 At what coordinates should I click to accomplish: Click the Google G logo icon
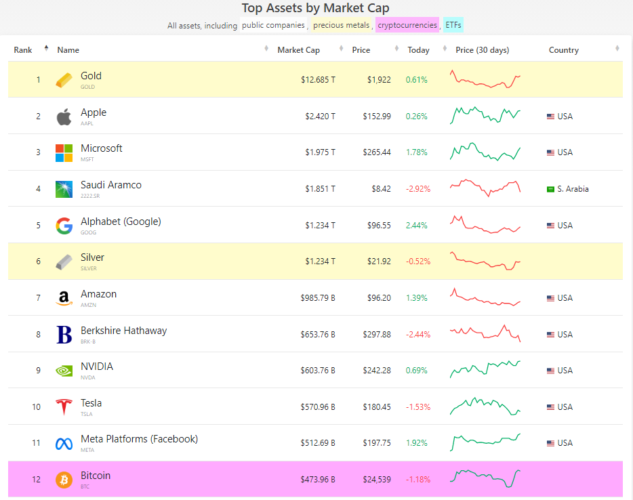coord(64,226)
